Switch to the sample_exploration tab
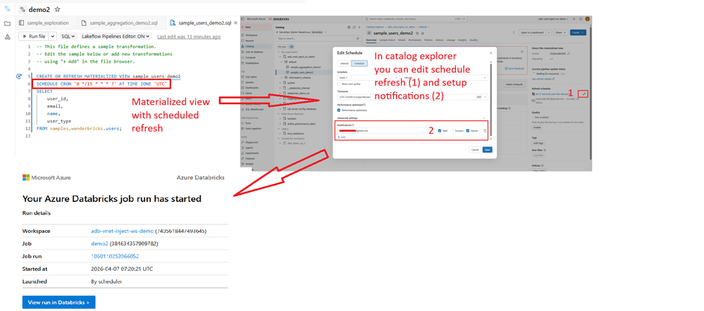704x311 pixels. [47, 23]
